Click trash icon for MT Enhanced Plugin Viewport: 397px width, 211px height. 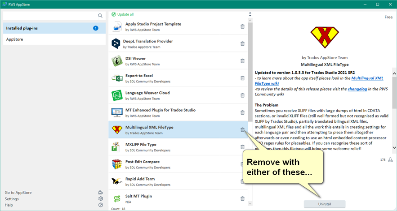click(x=242, y=112)
